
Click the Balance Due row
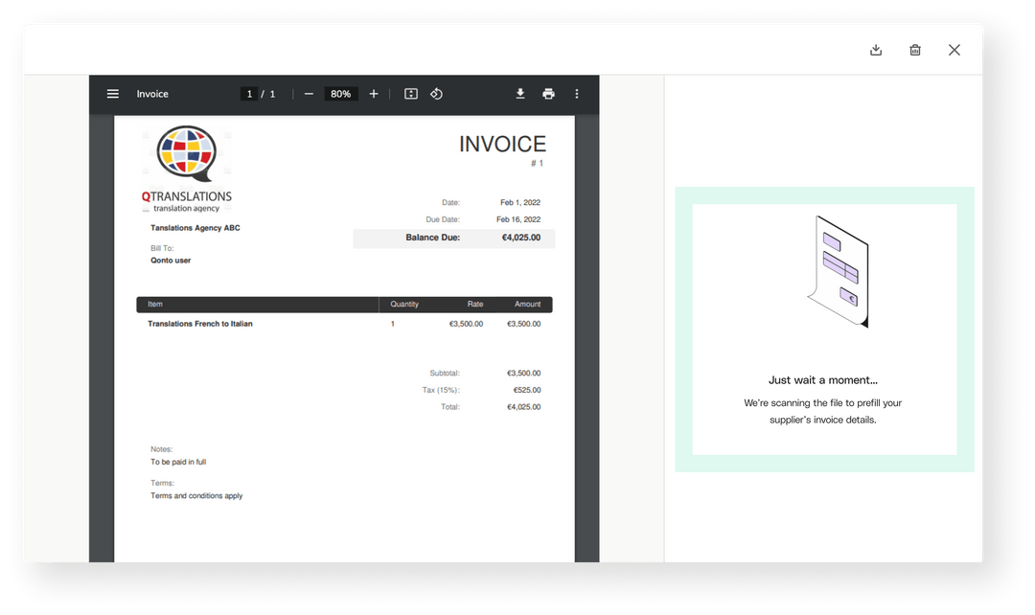click(x=454, y=238)
